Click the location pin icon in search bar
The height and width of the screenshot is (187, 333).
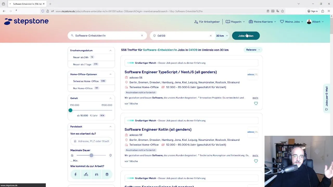tap(154, 36)
